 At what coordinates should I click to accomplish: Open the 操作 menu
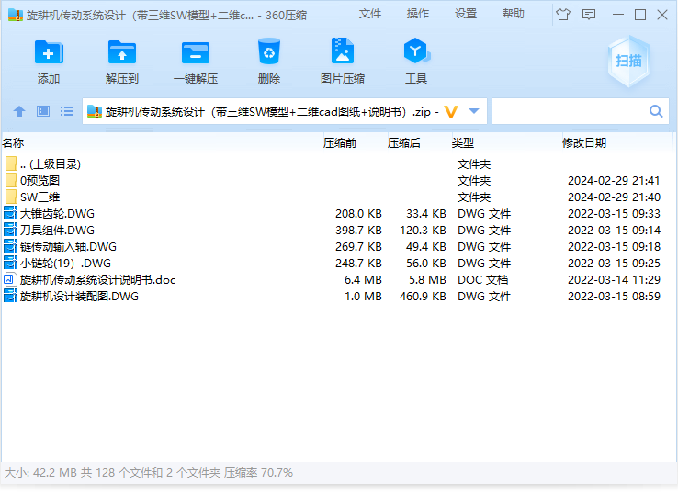tap(418, 14)
